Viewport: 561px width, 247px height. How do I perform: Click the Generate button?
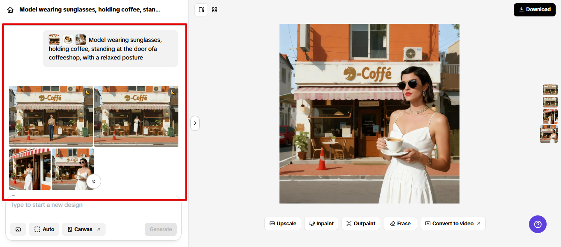tap(161, 229)
